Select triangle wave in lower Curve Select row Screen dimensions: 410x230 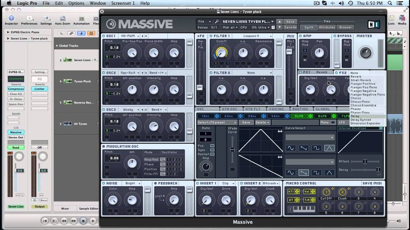pos(329,173)
